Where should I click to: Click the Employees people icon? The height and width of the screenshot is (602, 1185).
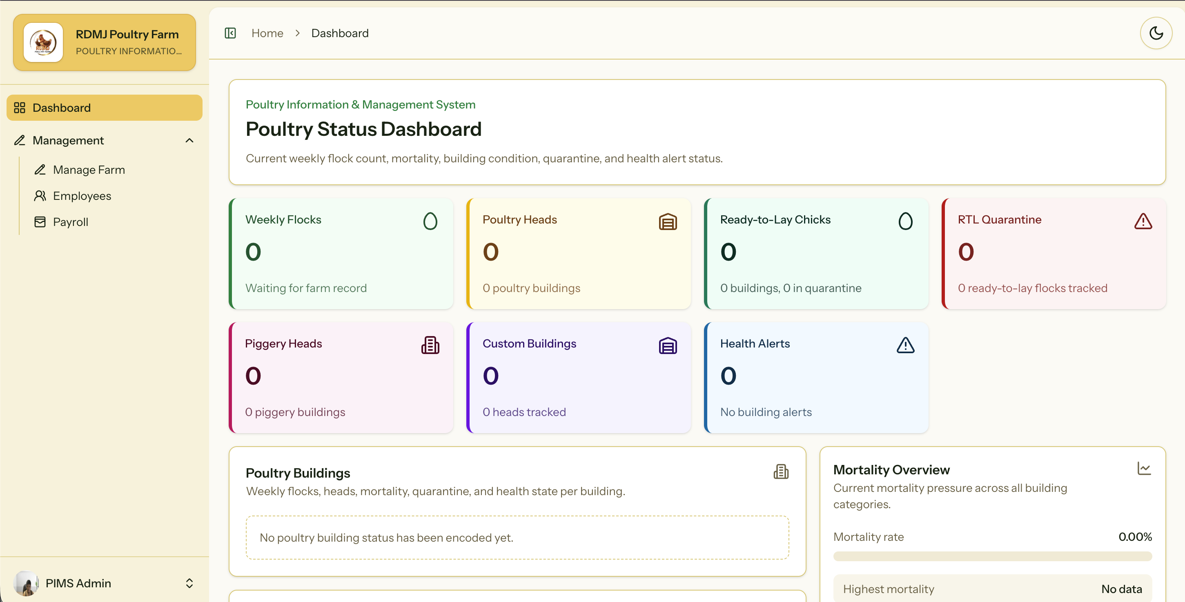tap(40, 196)
